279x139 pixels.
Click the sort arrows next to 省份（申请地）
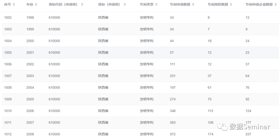coord(125,5)
